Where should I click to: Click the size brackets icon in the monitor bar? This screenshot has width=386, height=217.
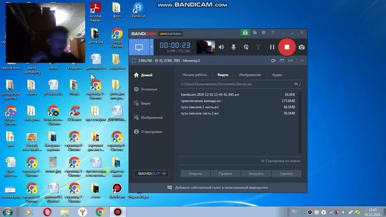pyautogui.click(x=291, y=60)
